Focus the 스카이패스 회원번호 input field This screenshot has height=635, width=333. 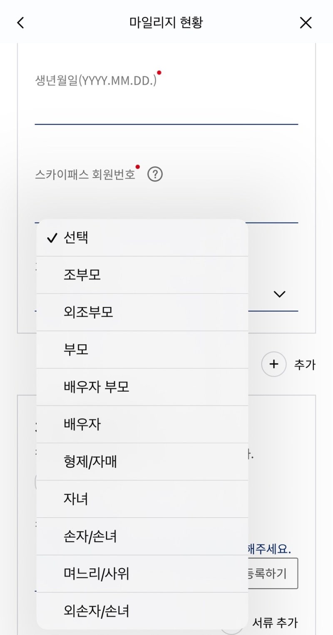(x=166, y=206)
